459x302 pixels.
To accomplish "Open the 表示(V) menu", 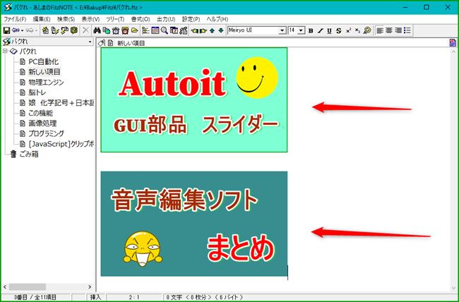I will [x=90, y=19].
